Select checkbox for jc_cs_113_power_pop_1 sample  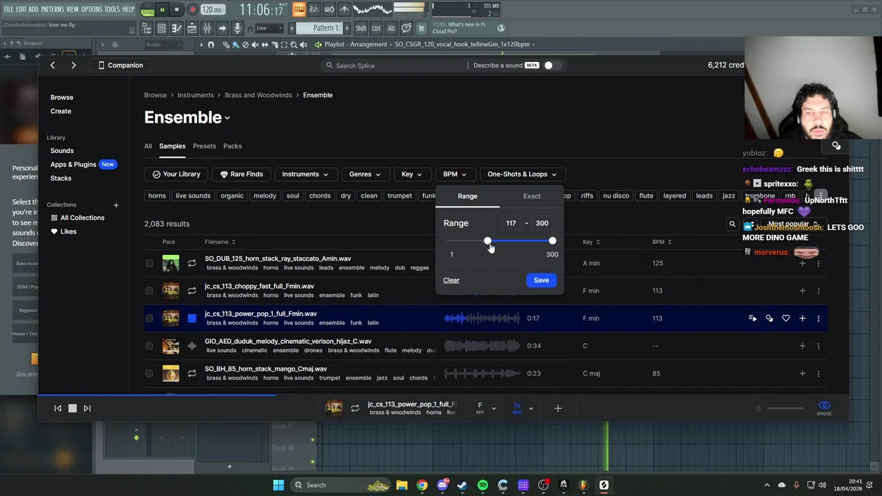pyautogui.click(x=149, y=318)
